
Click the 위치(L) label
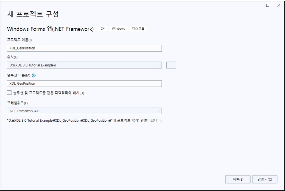[x=12, y=57]
